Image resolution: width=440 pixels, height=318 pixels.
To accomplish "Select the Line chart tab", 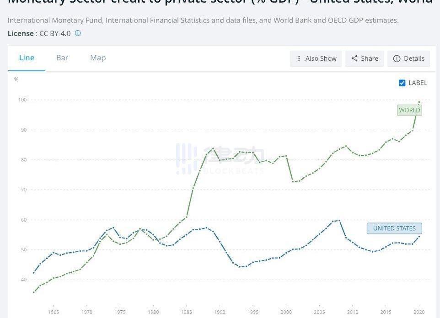I will (27, 58).
